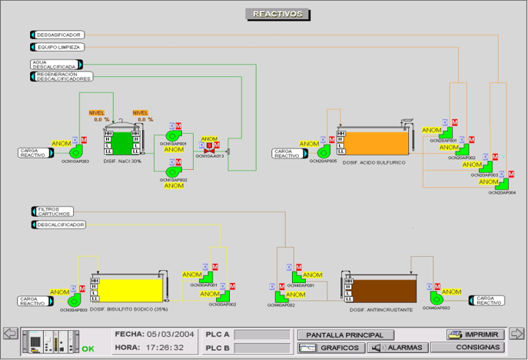Toggle the red M mode on pump GCN10AP002
The width and height of the screenshot is (528, 360).
tap(178, 162)
